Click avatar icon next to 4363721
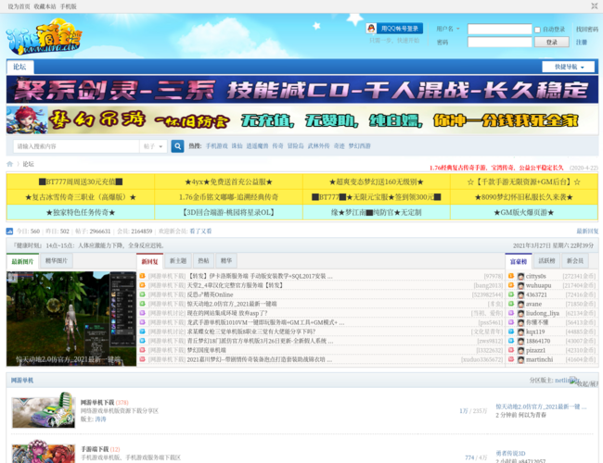 tap(520, 294)
